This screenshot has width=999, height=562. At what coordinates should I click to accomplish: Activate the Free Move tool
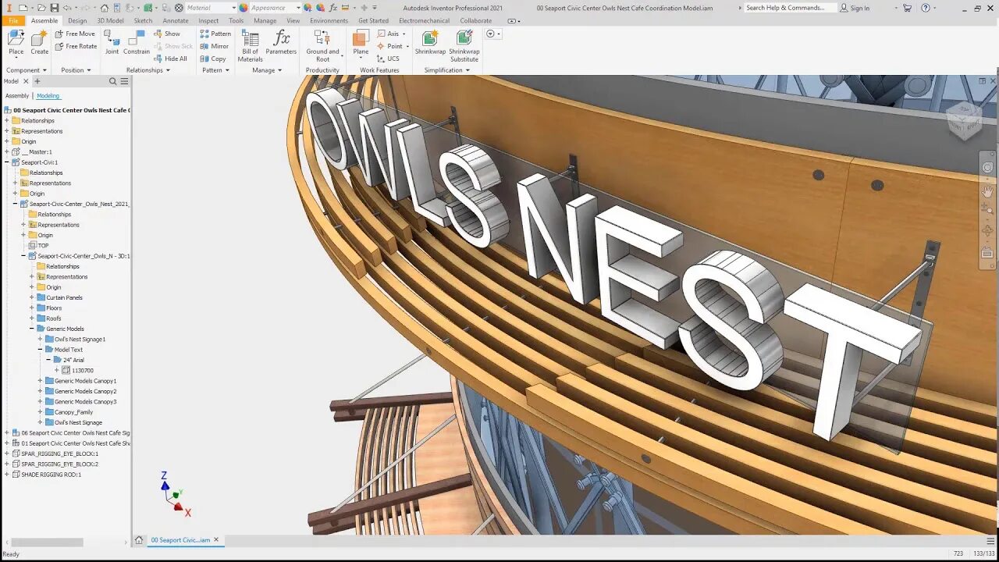click(75, 34)
